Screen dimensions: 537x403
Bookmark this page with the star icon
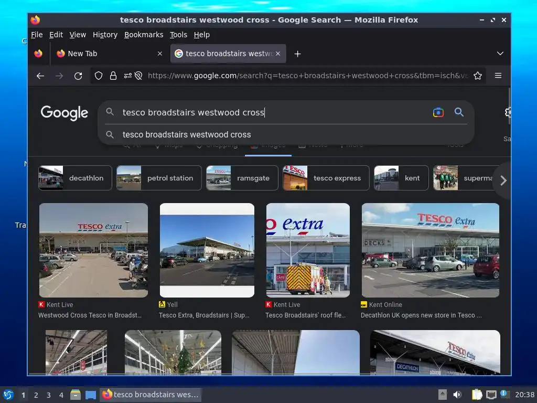(x=477, y=76)
